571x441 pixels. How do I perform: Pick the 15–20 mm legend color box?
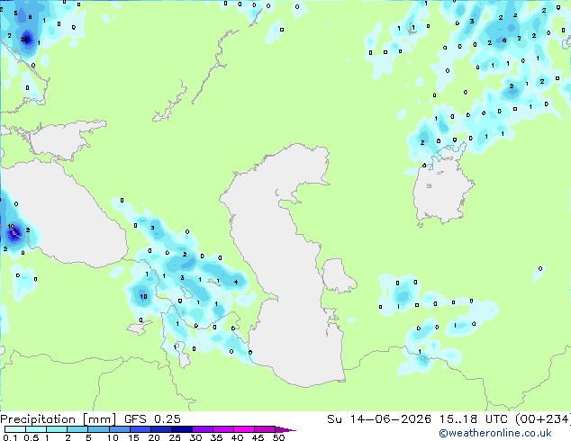click(140, 429)
